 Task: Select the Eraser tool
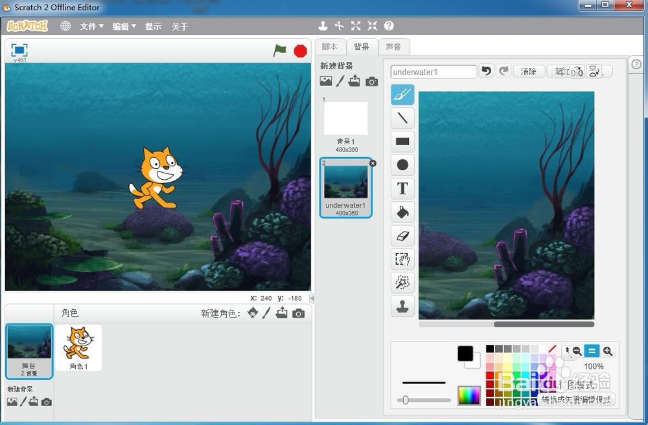[402, 235]
